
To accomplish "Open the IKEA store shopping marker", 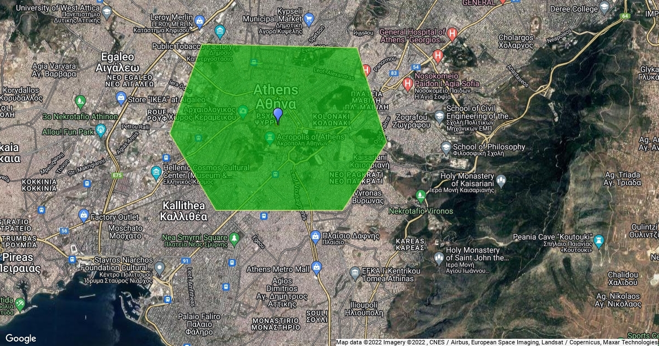I will tap(121, 99).
